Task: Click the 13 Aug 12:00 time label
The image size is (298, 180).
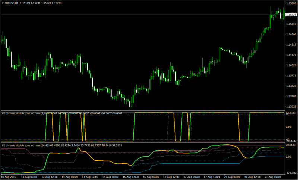Action: pyautogui.click(x=49, y=177)
